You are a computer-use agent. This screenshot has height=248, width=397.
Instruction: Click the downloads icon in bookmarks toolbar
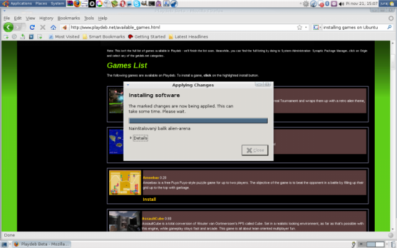point(22,37)
